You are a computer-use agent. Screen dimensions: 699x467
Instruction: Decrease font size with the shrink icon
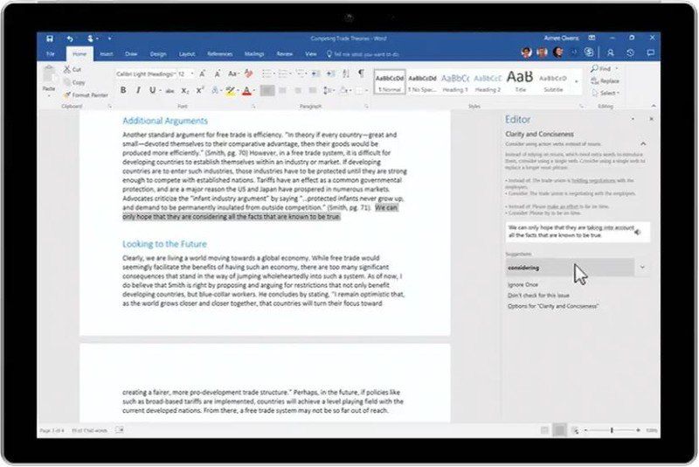[218, 73]
